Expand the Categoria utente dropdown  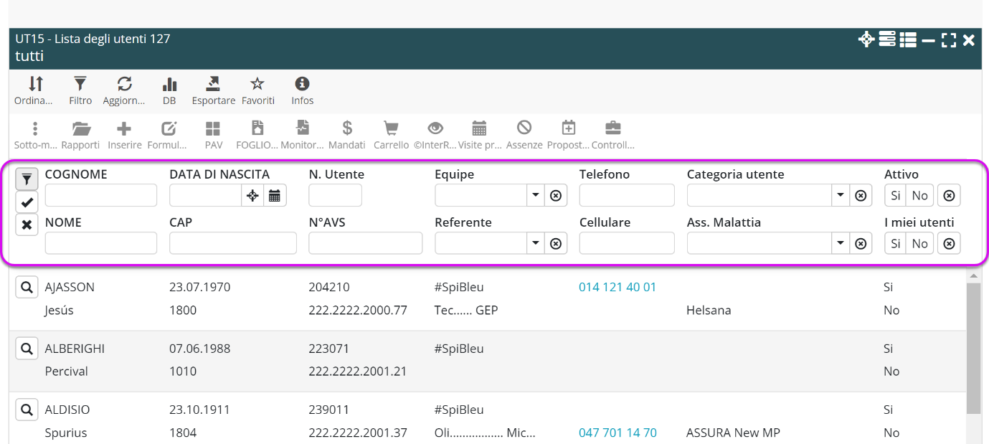(841, 196)
